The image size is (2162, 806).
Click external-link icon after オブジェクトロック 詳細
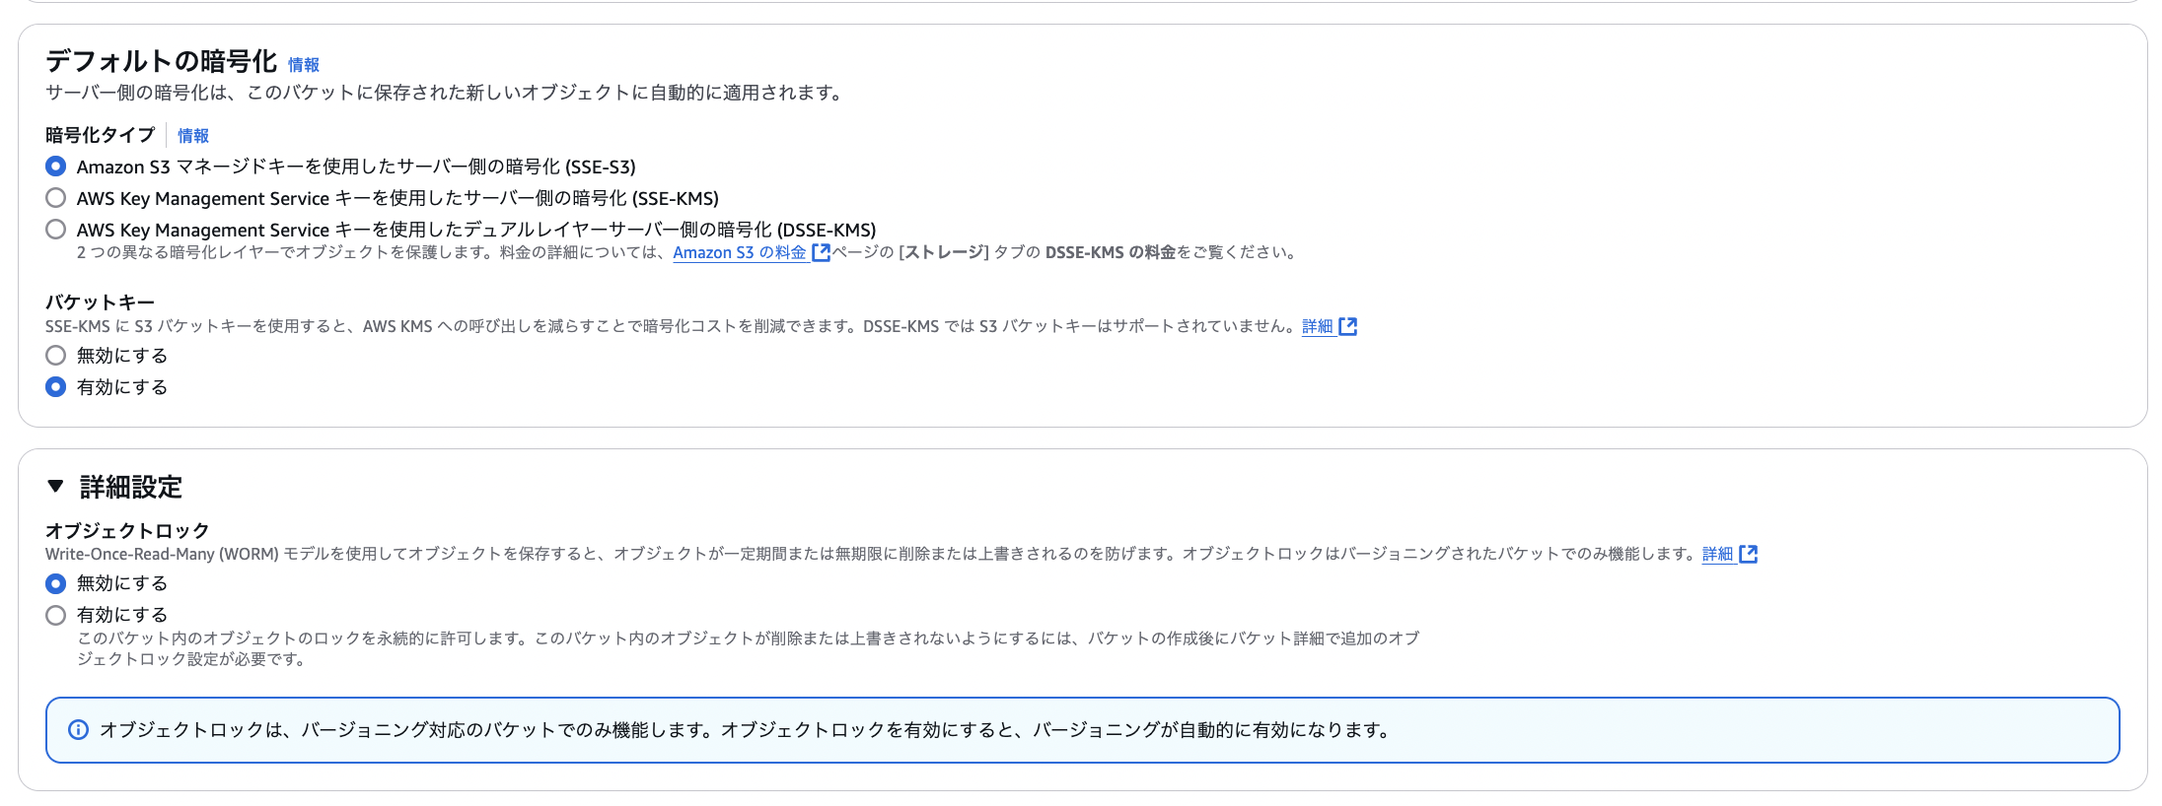pyautogui.click(x=1749, y=555)
